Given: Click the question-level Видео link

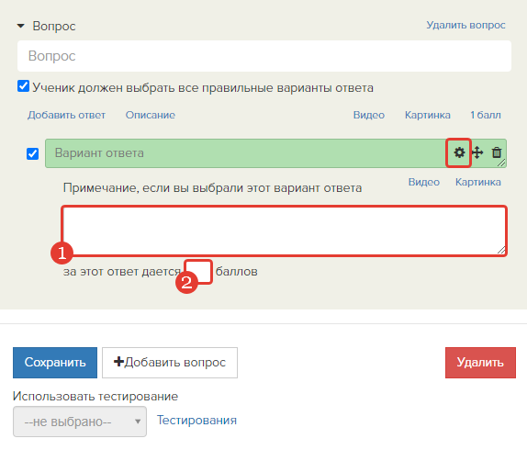Looking at the screenshot, I should (369, 115).
